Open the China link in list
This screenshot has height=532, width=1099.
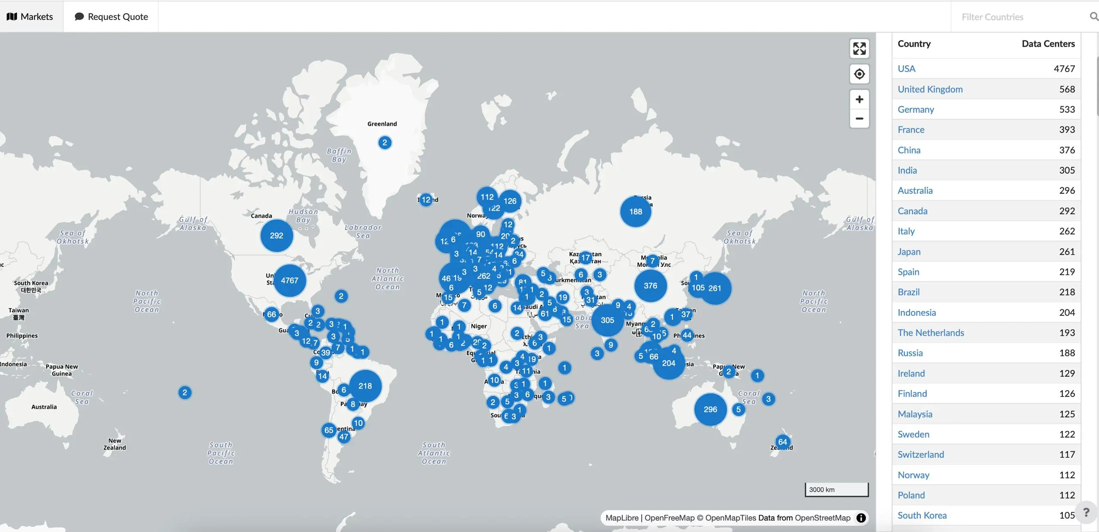[x=909, y=150]
